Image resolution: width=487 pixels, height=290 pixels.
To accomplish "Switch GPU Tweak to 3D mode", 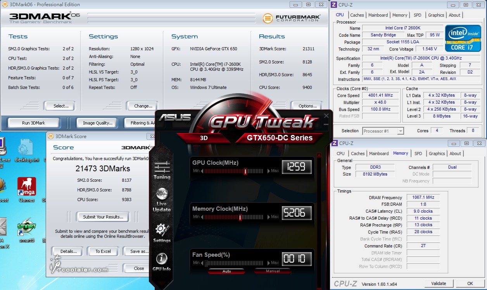I will tap(204, 137).
